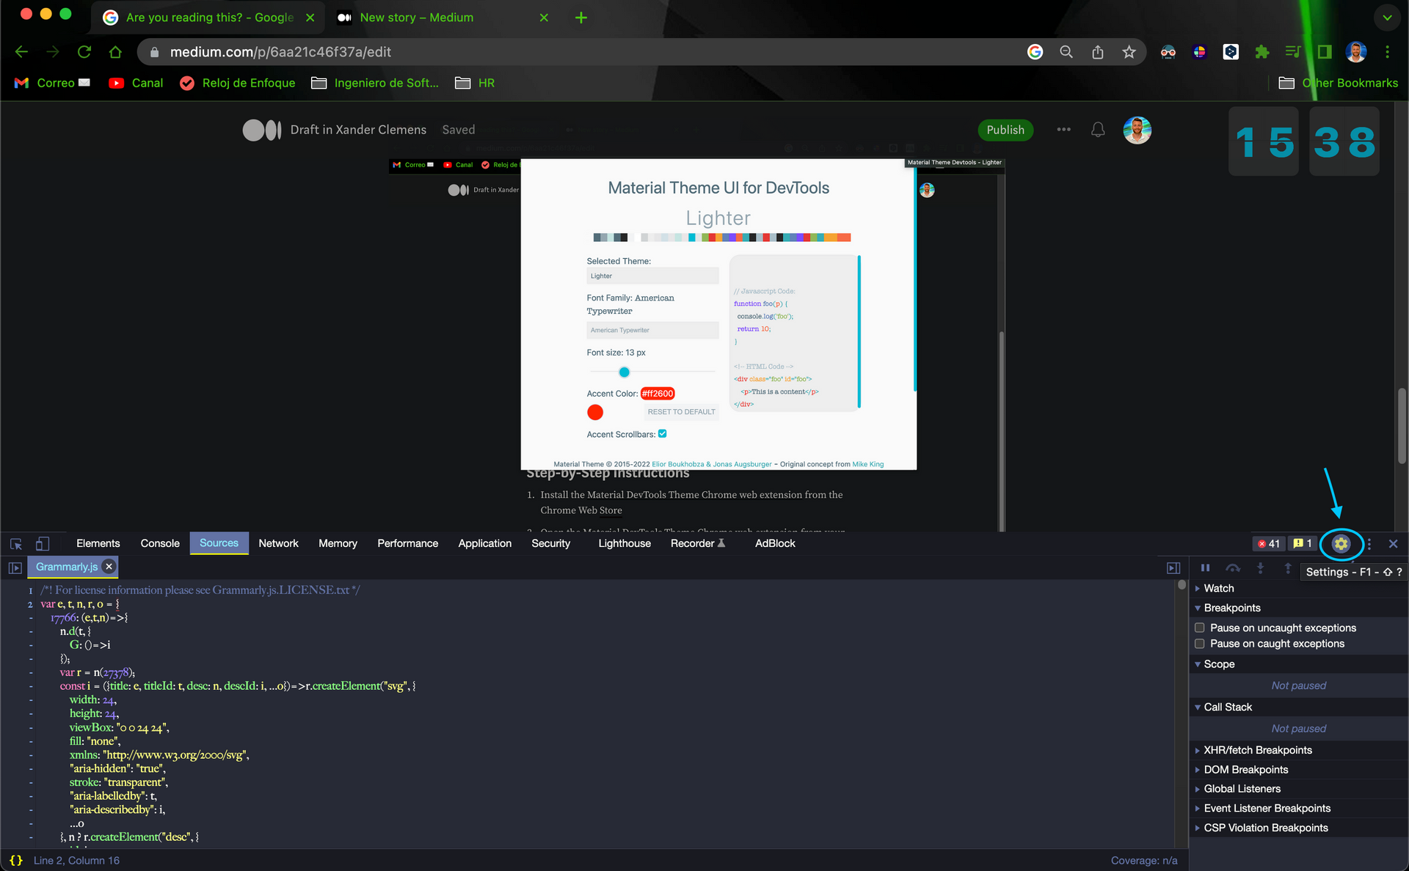Click the Medium logo
The width and height of the screenshot is (1409, 871).
[262, 130]
